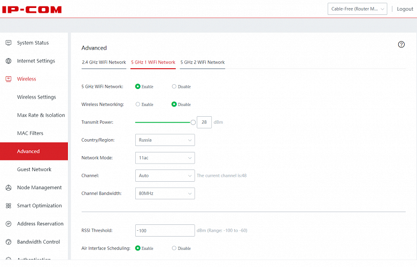Image resolution: width=417 pixels, height=267 pixels.
Task: Click the Transmit Power slider handle
Action: coord(193,122)
